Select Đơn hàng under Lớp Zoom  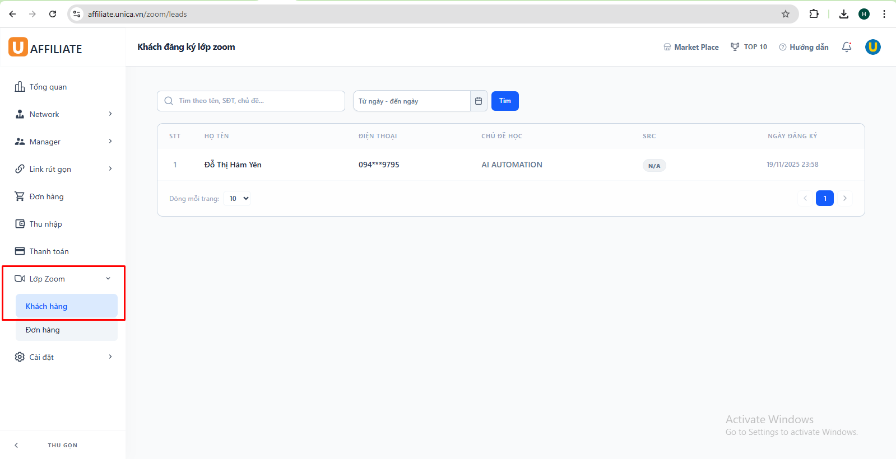[43, 330]
